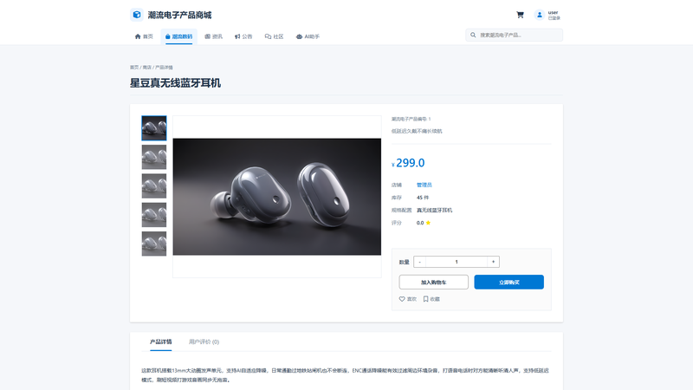Open the AI助手 nav item
This screenshot has width=693, height=390.
point(308,36)
